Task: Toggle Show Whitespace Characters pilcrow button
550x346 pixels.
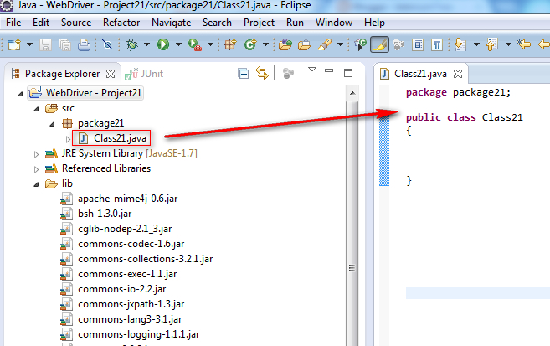Action: point(437,45)
